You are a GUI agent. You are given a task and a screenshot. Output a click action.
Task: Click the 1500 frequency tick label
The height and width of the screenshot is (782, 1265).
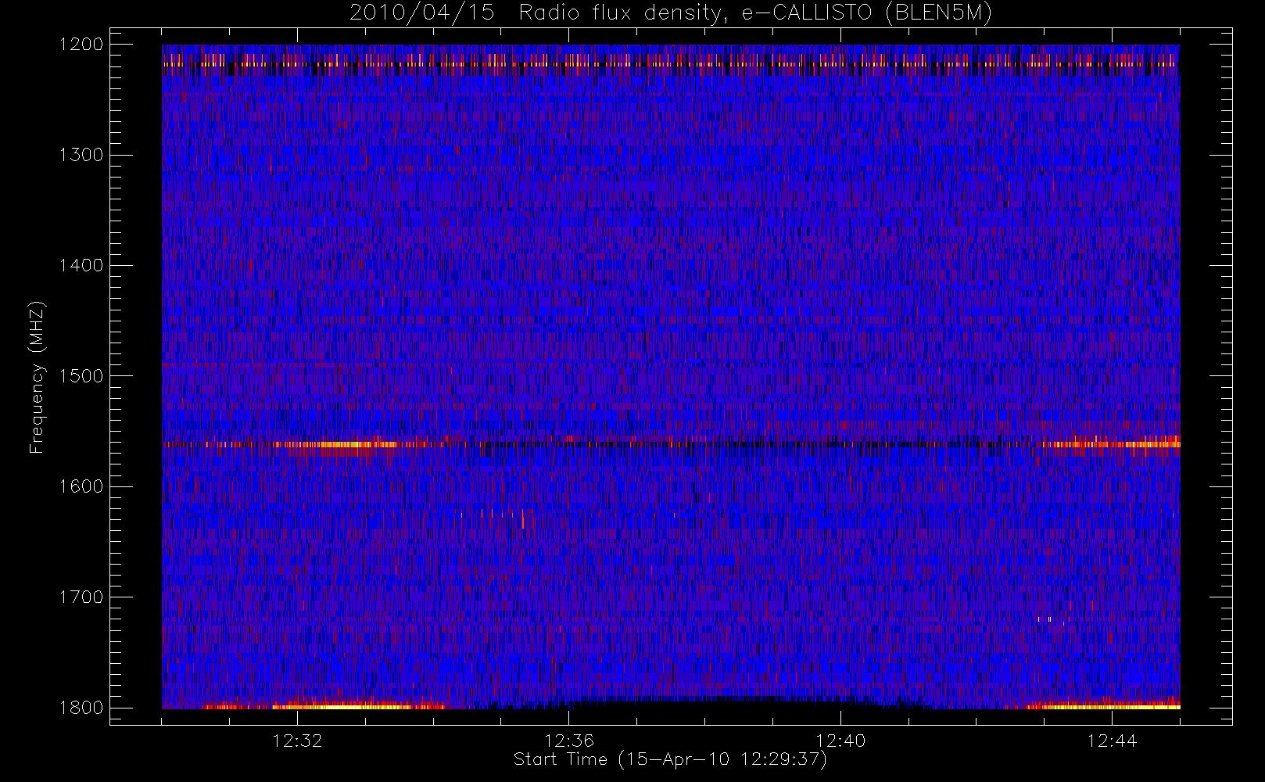[x=81, y=375]
